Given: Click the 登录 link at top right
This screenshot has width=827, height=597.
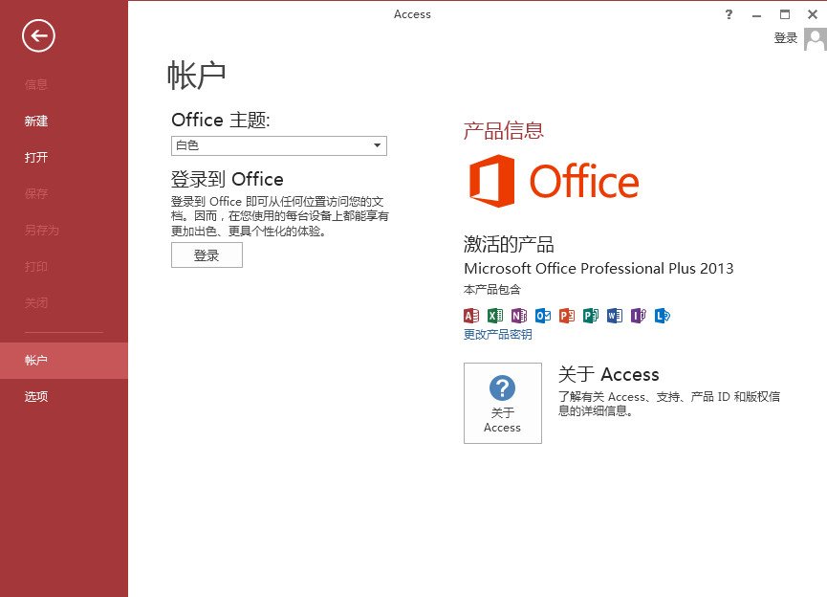Looking at the screenshot, I should (x=785, y=38).
